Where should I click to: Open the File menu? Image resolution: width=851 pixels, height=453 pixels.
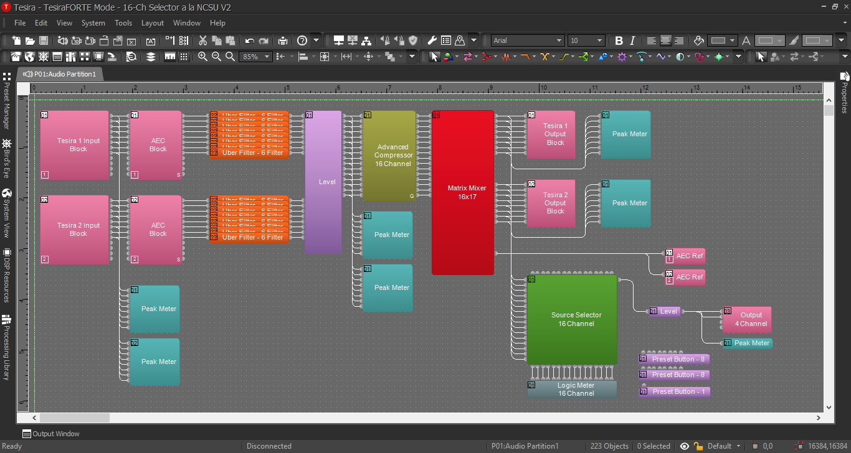pos(20,23)
